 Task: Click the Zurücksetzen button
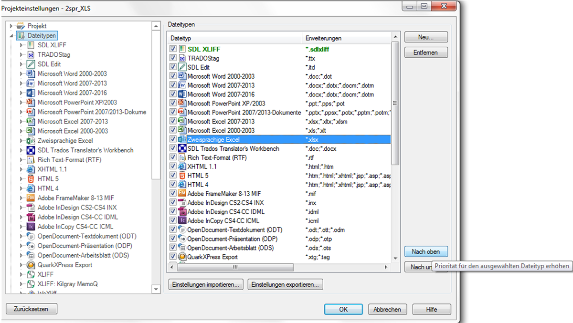(31, 309)
